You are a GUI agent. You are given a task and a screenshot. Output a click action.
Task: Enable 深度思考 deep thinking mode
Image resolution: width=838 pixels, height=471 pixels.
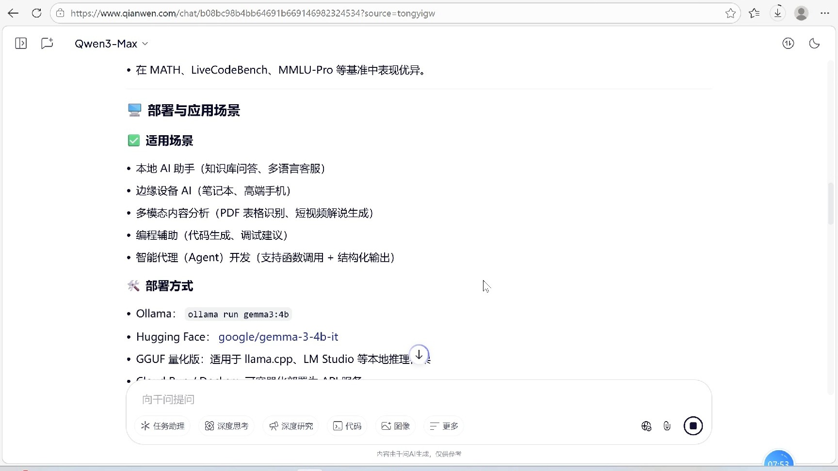(226, 426)
